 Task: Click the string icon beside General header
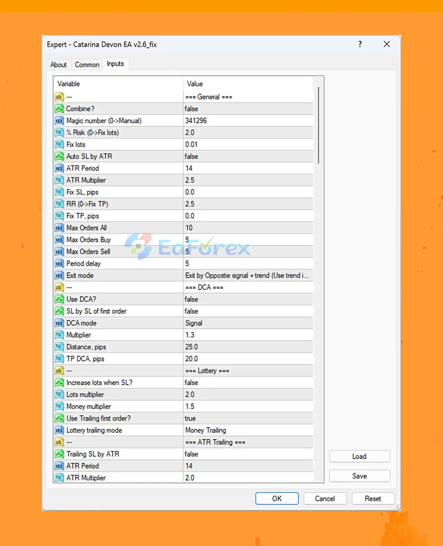coord(59,97)
